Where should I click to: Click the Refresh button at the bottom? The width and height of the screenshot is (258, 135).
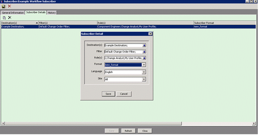(x=128, y=131)
